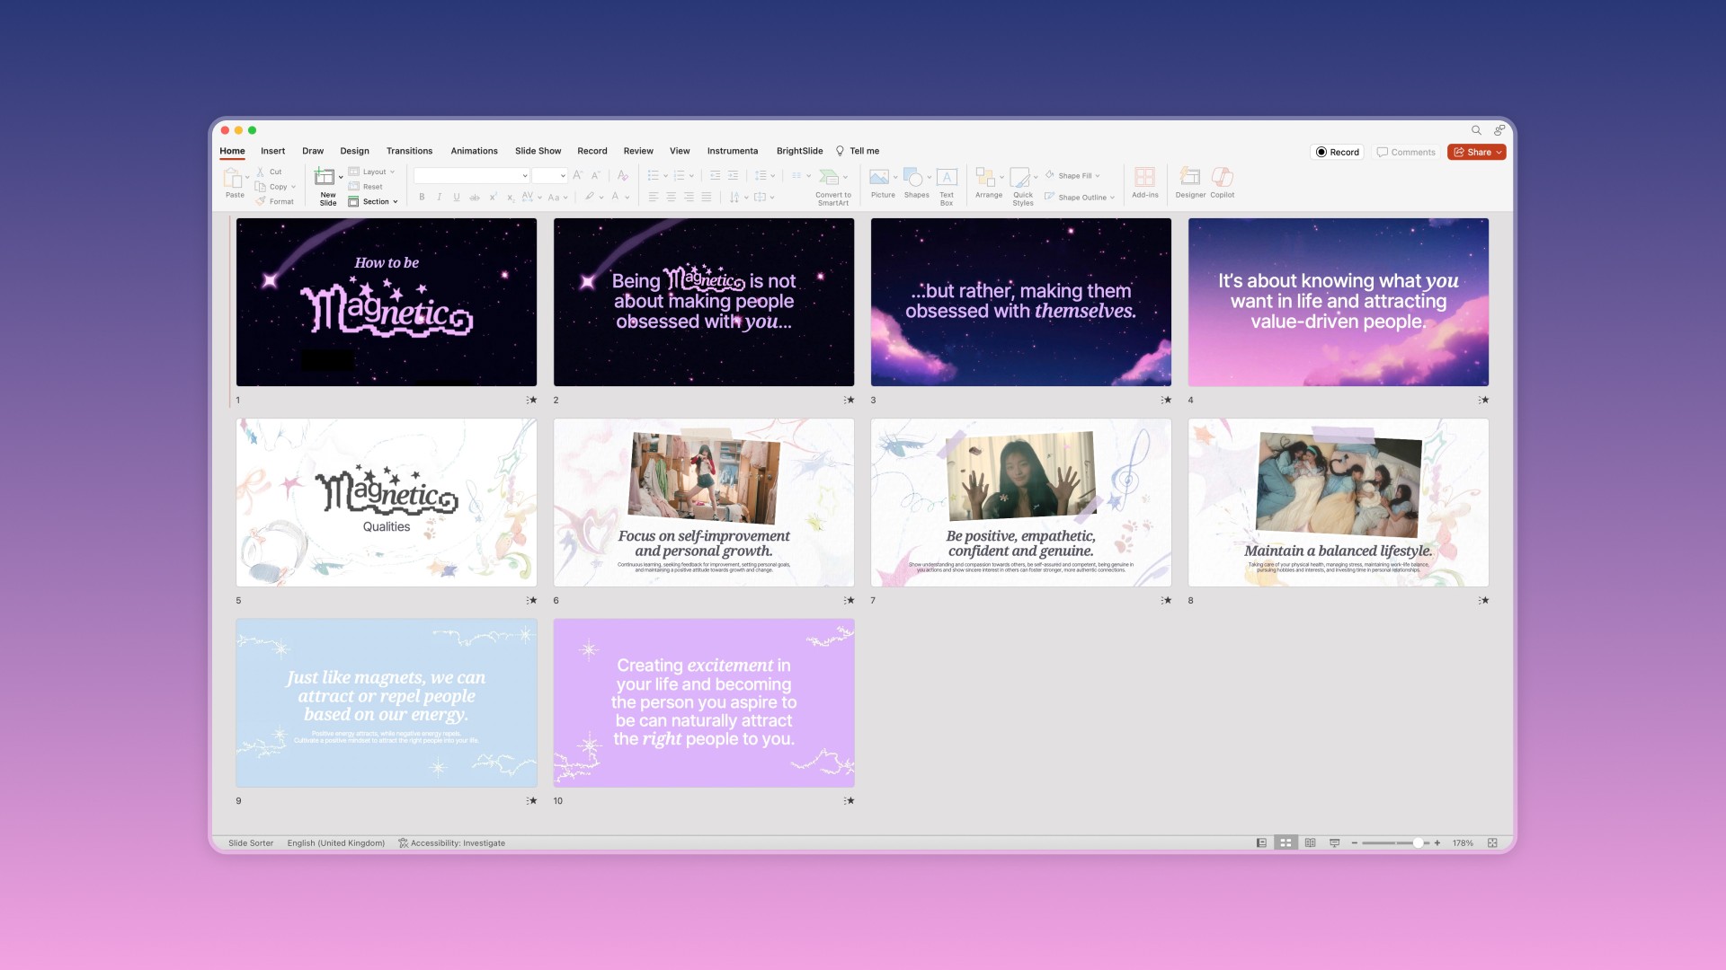Switch to the Slide Show tab
1726x970 pixels.
coord(538,151)
